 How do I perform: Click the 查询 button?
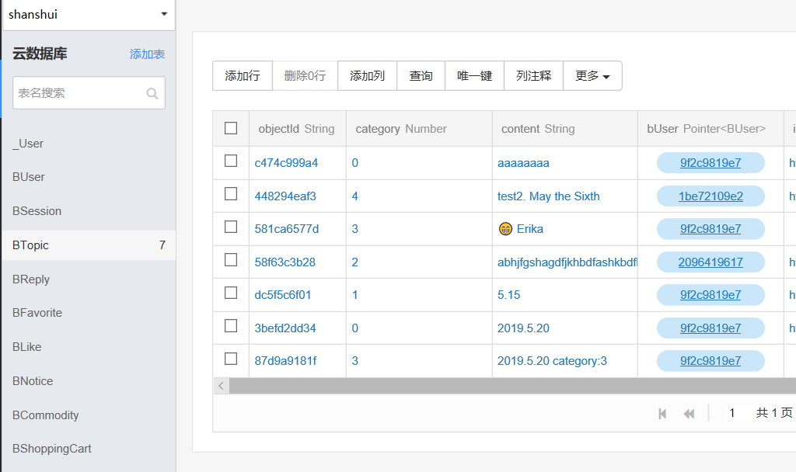pos(421,76)
